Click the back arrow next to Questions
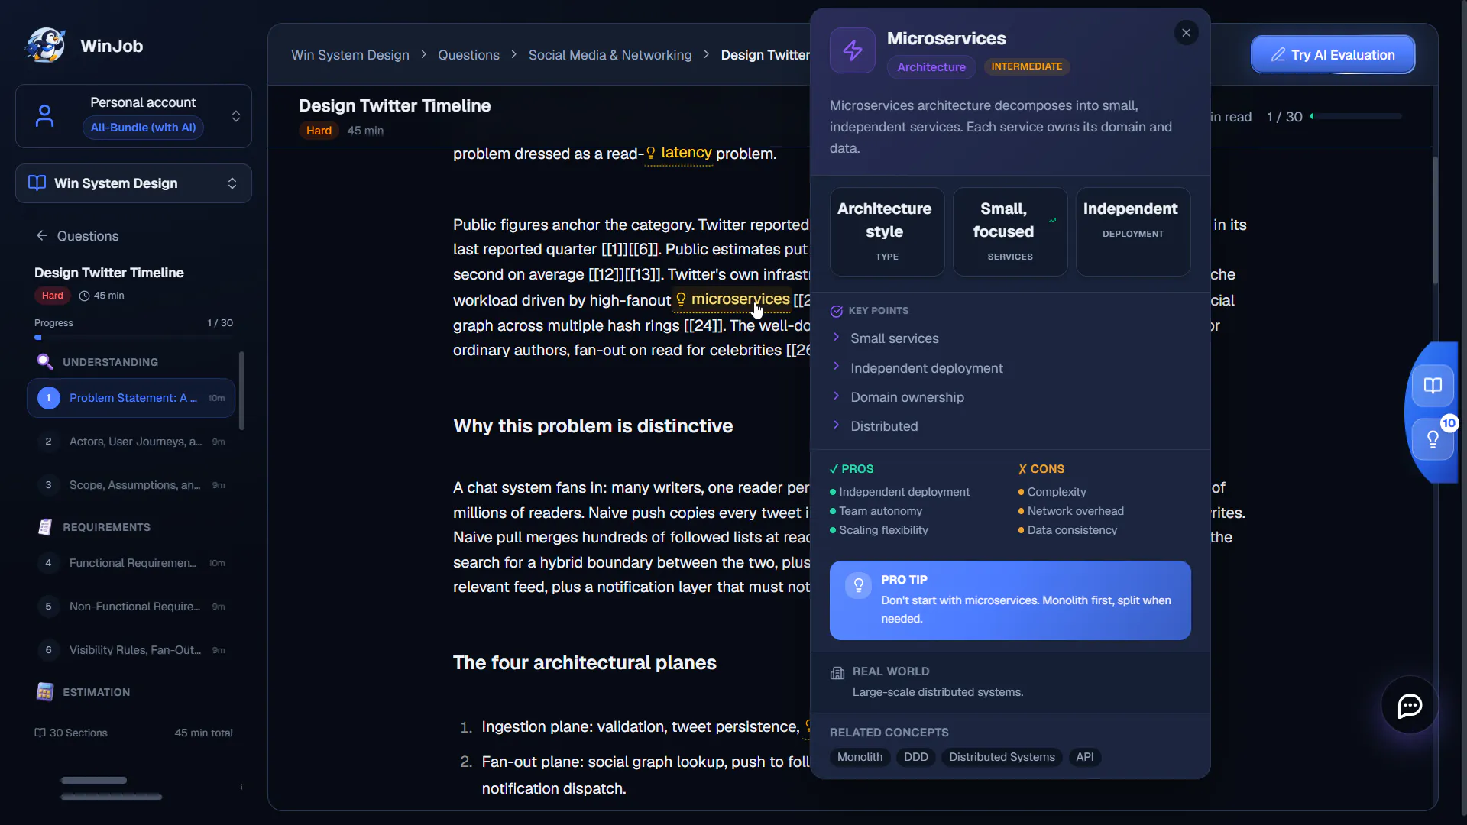This screenshot has width=1467, height=825. pyautogui.click(x=42, y=236)
